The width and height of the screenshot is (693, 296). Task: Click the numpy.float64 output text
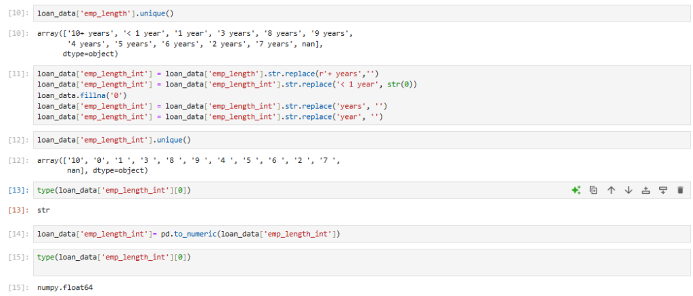(65, 288)
